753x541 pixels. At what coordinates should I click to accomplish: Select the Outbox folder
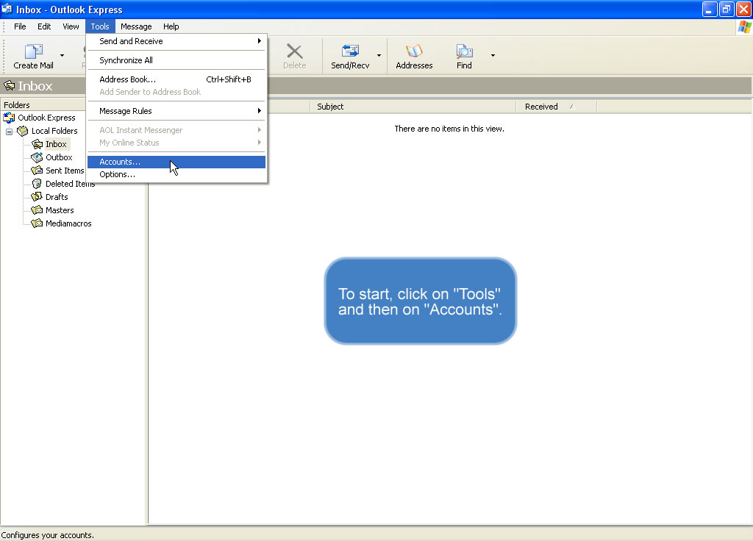(x=59, y=157)
